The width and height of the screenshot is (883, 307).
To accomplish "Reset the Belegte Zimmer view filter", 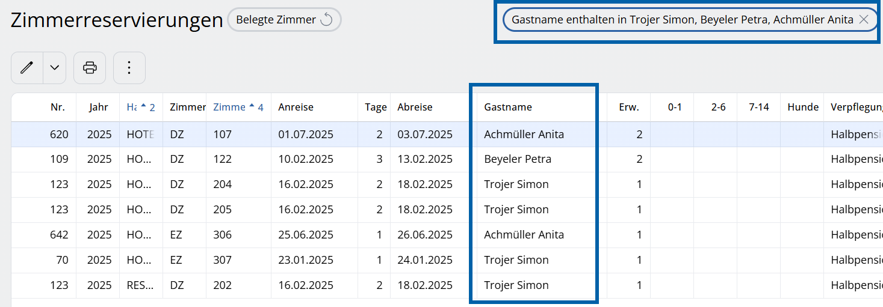I will 326,20.
